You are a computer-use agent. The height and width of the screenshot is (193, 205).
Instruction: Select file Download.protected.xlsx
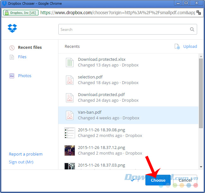128,62
